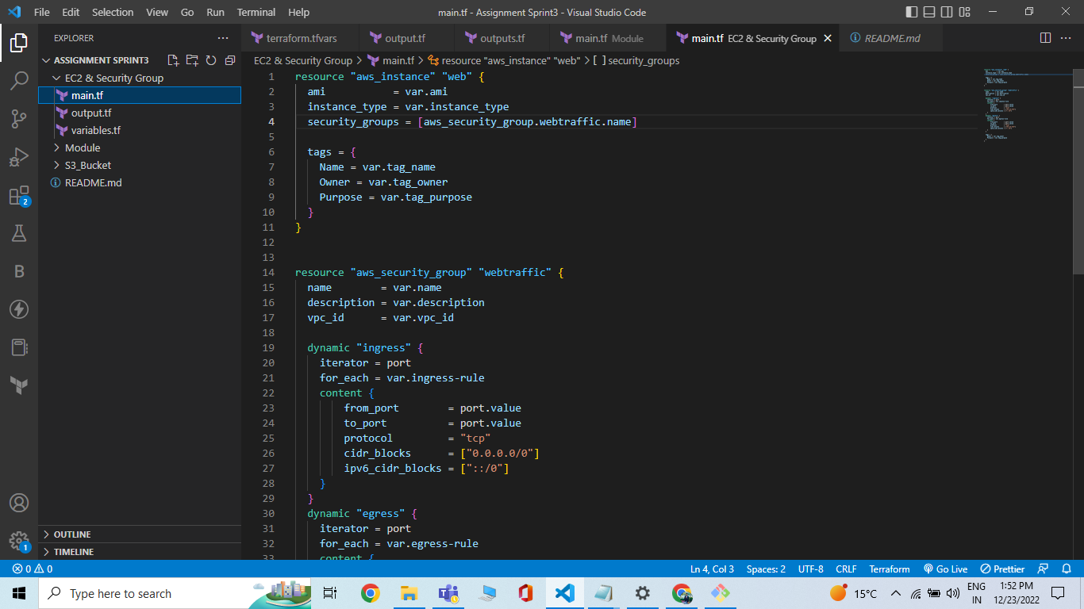
Task: Start the Go Live server
Action: click(945, 569)
